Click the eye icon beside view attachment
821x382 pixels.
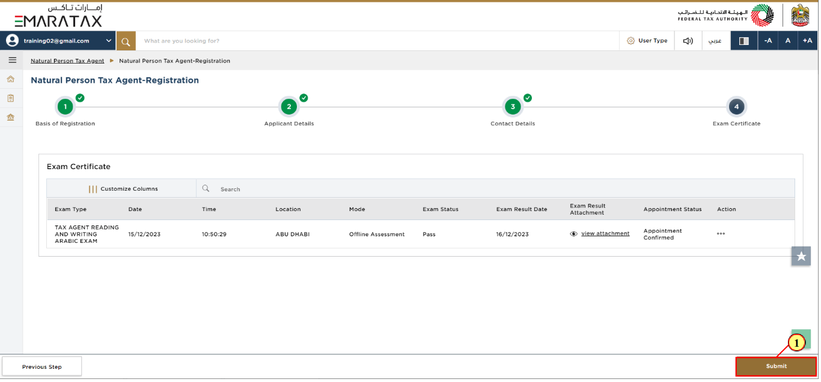pos(574,234)
